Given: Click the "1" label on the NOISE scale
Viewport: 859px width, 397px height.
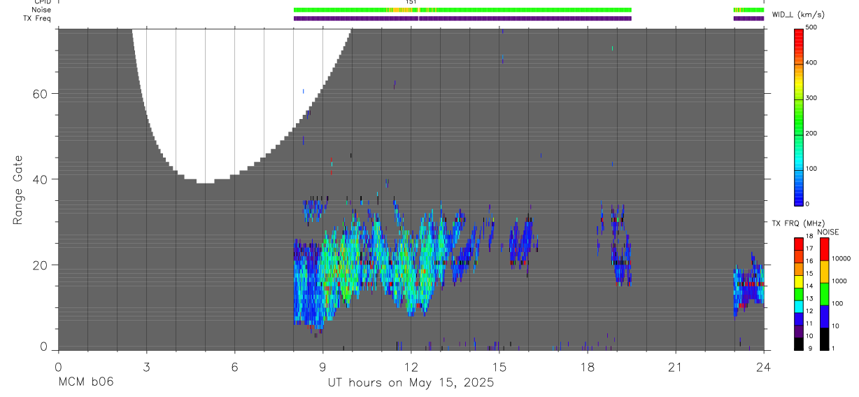Looking at the screenshot, I should (835, 348).
